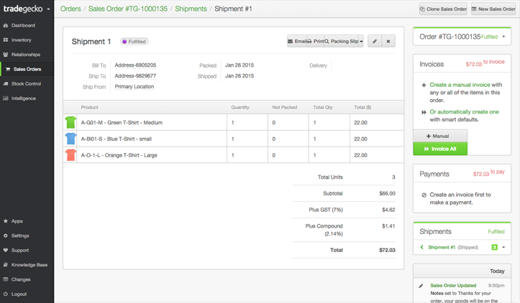Click the green T-shirt thumbnail
This screenshot has height=303, width=520.
click(x=70, y=122)
